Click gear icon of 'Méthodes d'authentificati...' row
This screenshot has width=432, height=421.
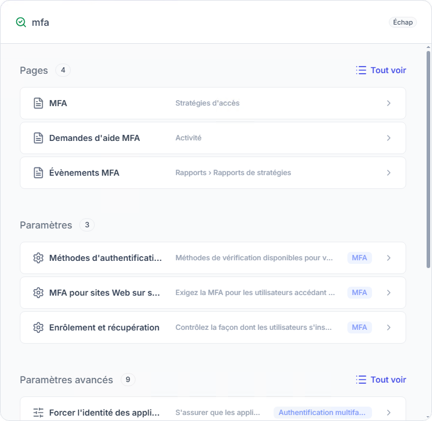click(38, 258)
